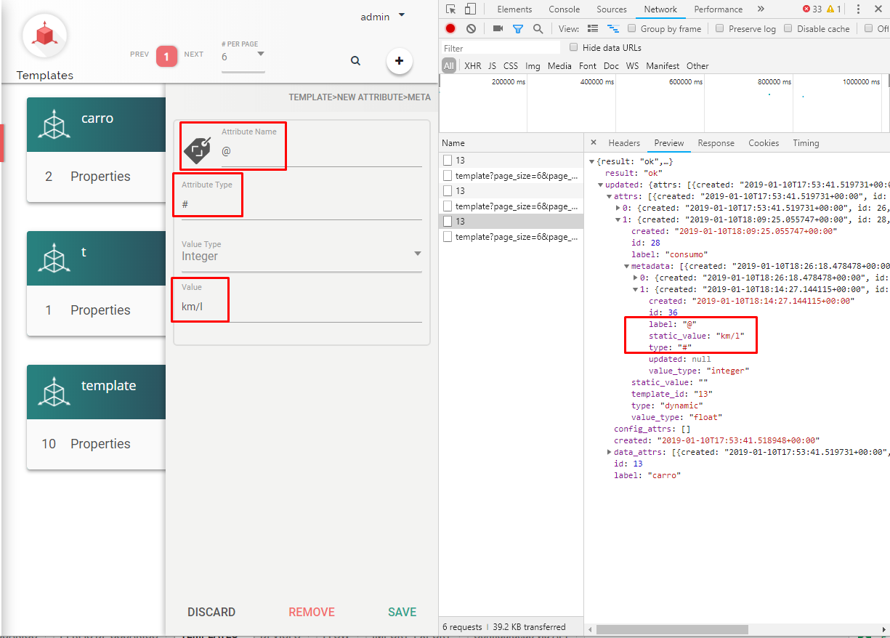Image resolution: width=890 pixels, height=638 pixels.
Task: Click the yellow warning count indicator
Action: 834,9
